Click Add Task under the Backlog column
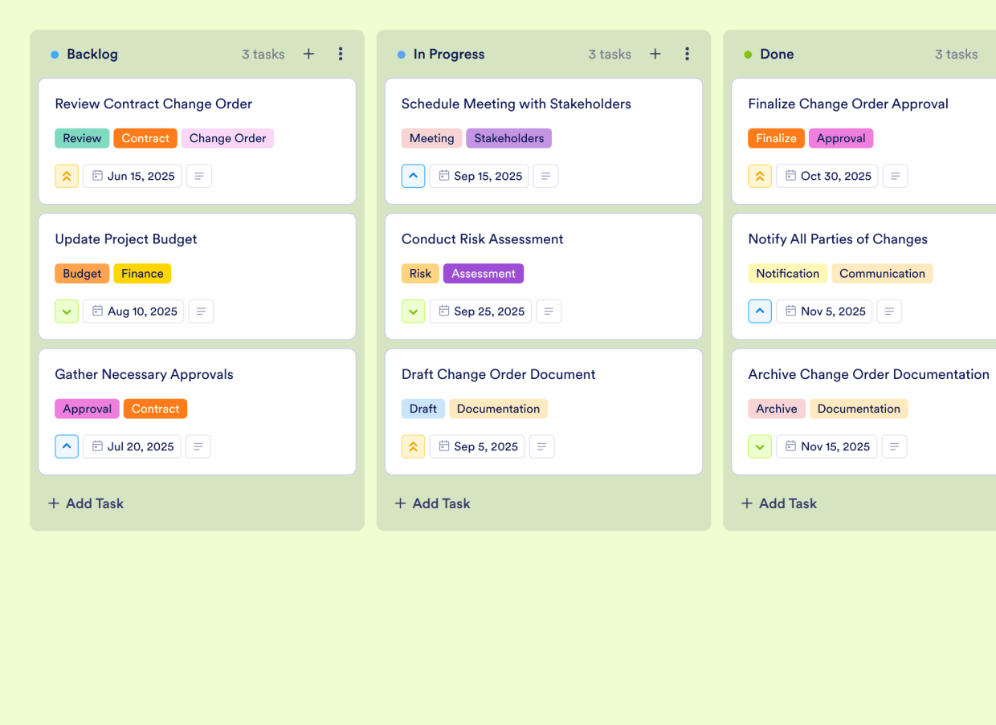996x725 pixels. tap(85, 503)
